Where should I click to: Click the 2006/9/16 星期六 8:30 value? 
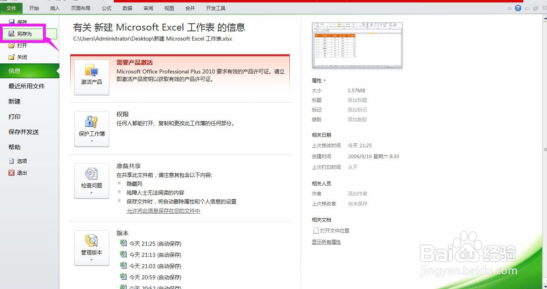[373, 157]
